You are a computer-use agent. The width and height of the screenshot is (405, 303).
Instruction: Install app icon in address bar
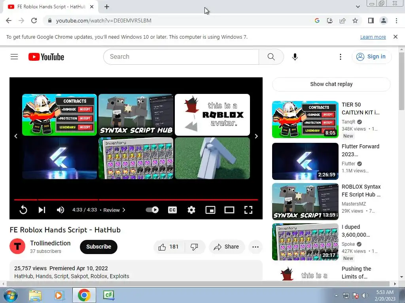(x=330, y=21)
